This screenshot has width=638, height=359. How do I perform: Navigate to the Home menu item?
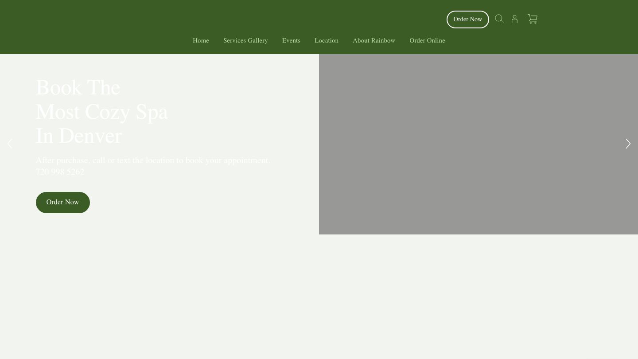point(201,41)
